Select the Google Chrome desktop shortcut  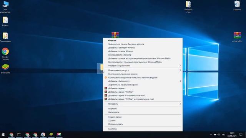point(5,54)
